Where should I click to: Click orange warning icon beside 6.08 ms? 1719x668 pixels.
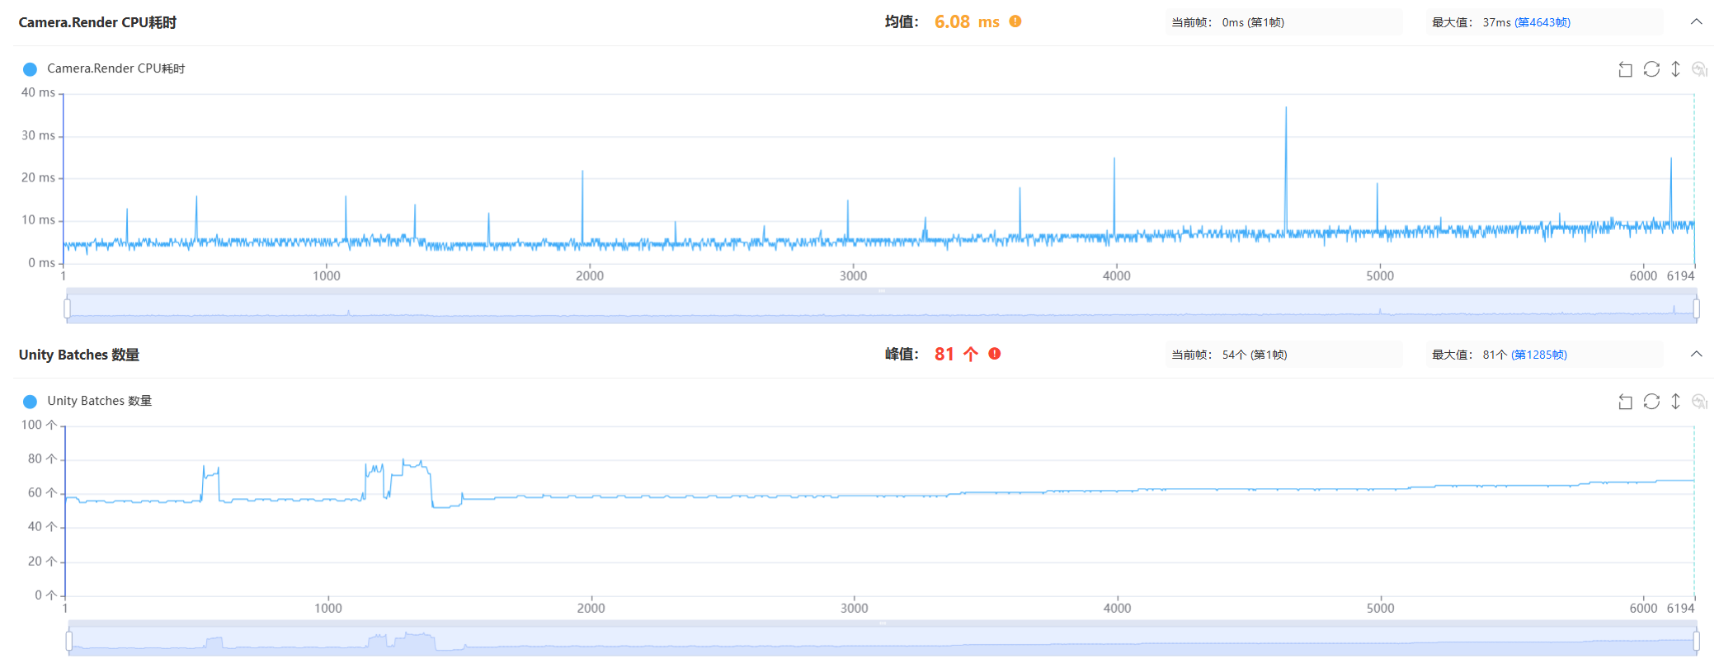[1015, 21]
